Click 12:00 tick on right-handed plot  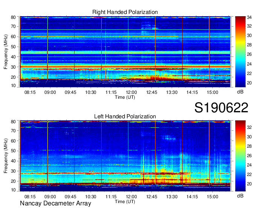point(131,92)
